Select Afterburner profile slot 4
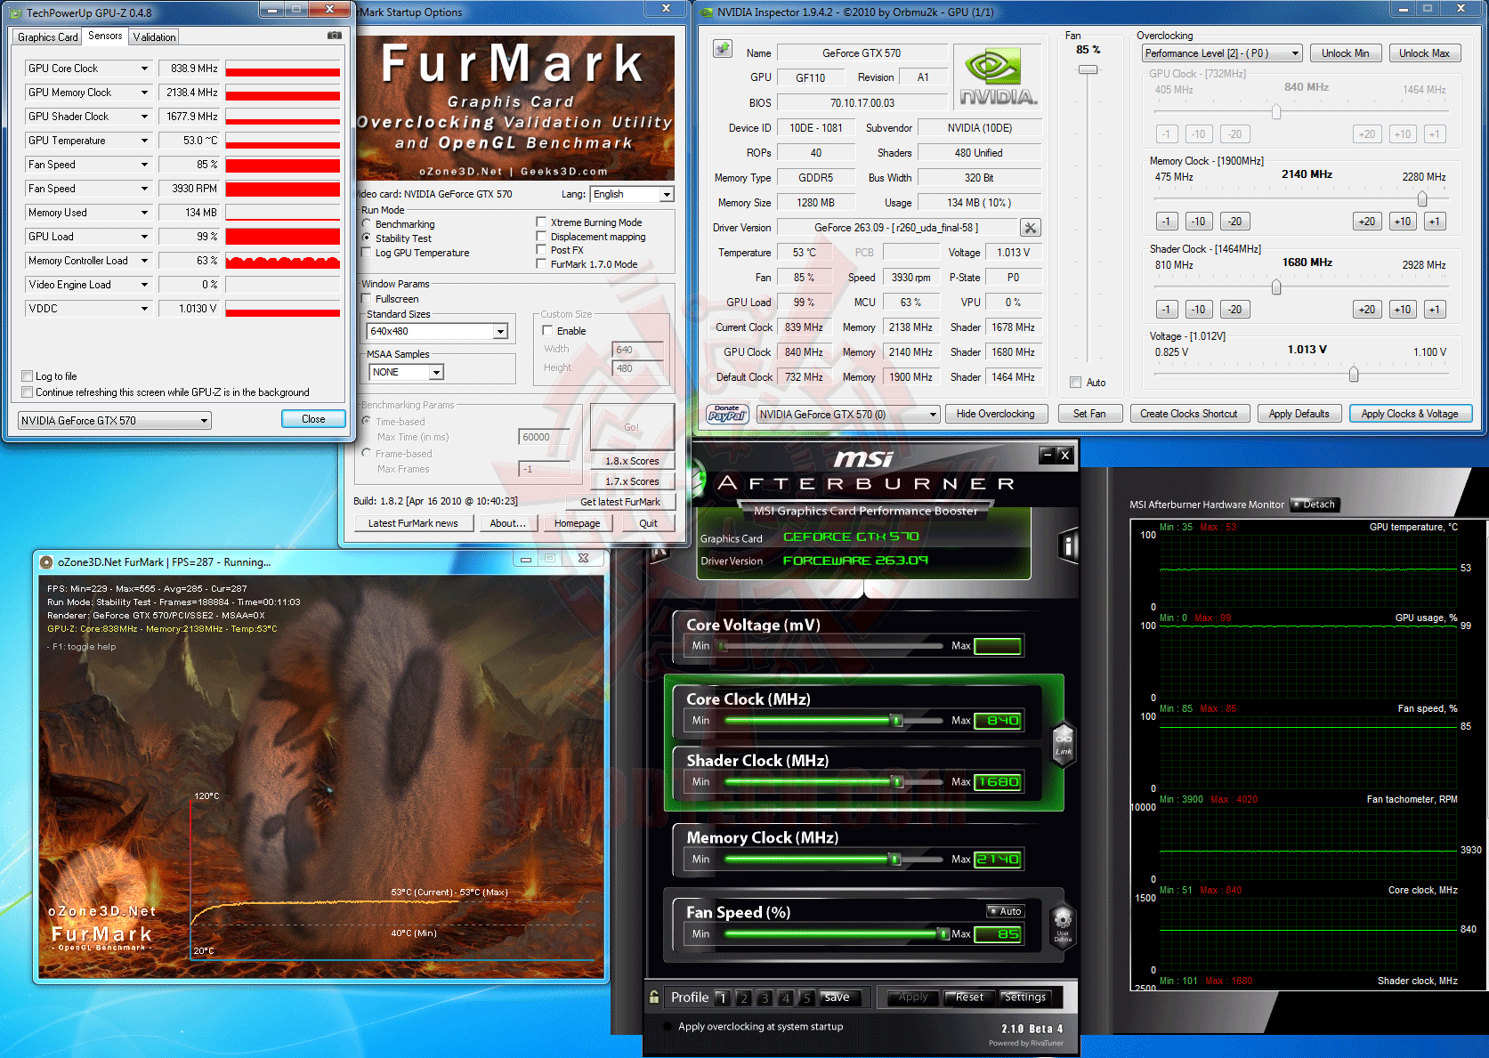1489x1058 pixels. point(786,998)
